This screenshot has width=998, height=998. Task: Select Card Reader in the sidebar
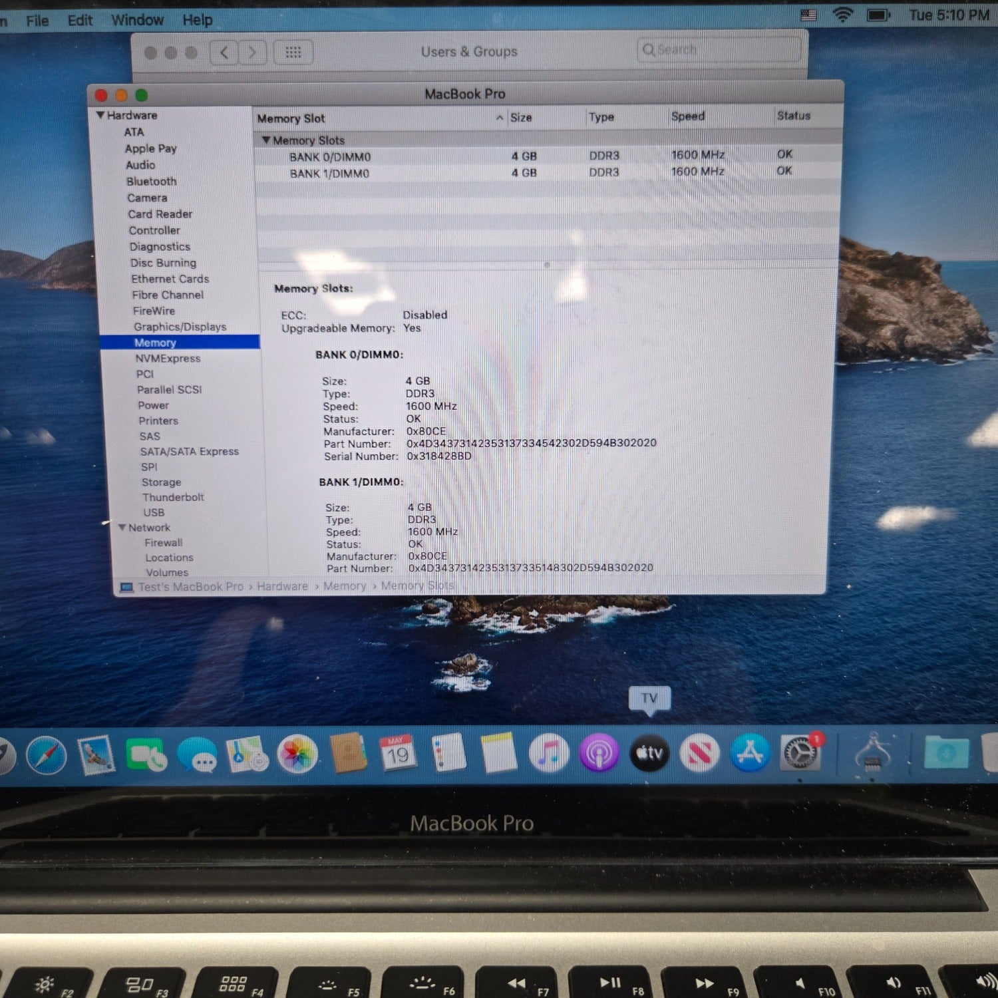[160, 214]
